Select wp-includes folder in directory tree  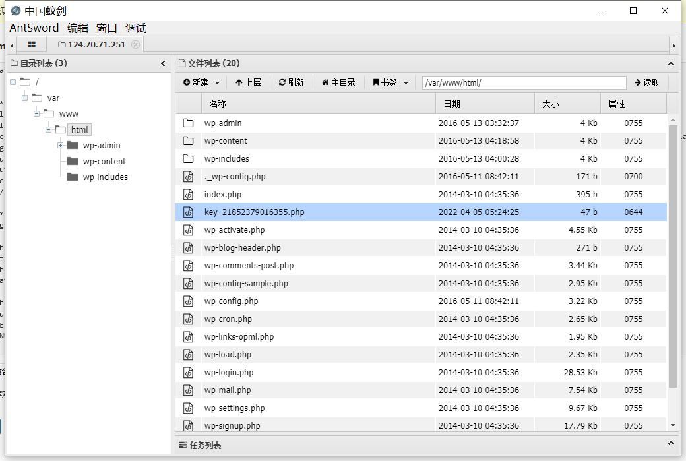(106, 177)
